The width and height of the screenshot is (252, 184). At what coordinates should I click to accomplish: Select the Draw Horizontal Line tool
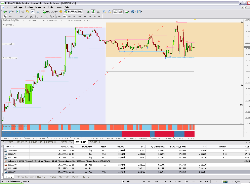point(22,16)
